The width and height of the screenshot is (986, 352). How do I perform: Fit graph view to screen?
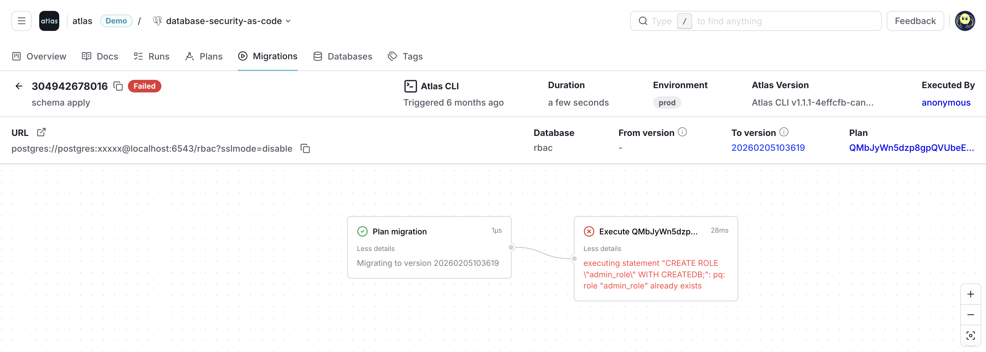tap(970, 335)
